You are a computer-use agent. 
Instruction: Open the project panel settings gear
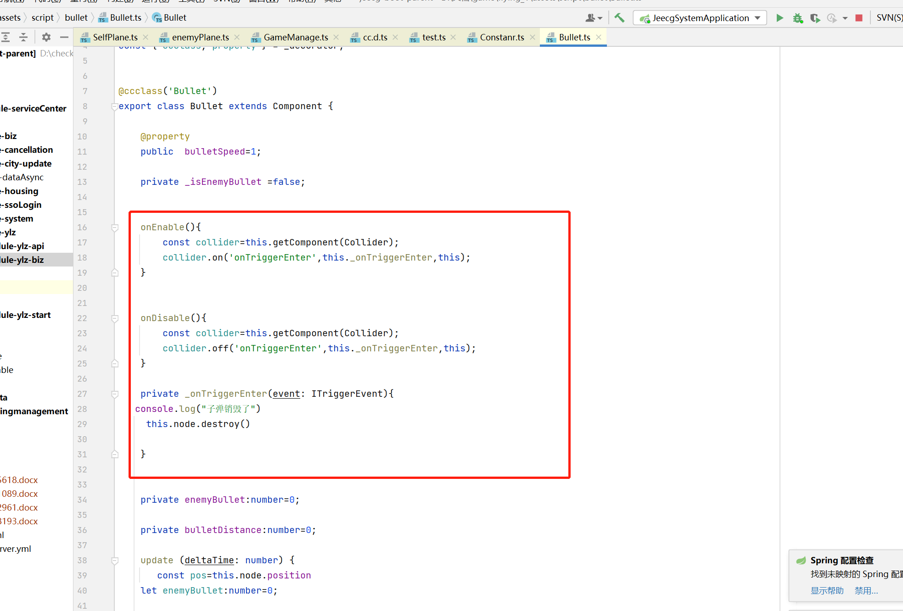(46, 37)
